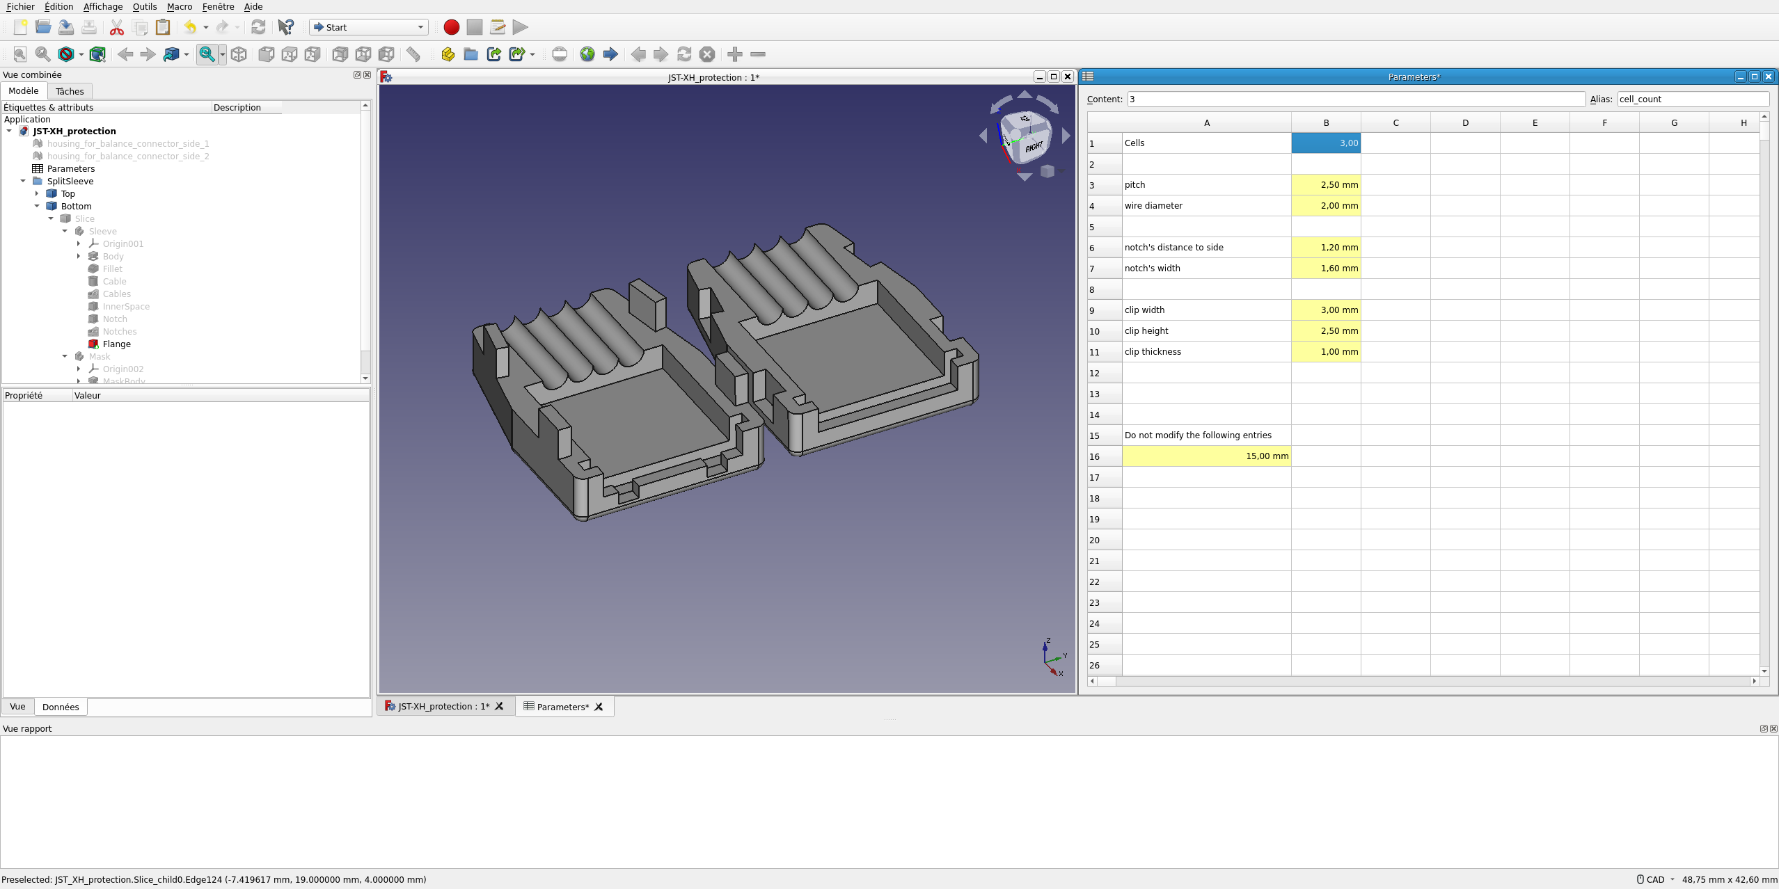Click the navigation cube RIGHT face
Screen dimensions: 1779x889
[1034, 147]
